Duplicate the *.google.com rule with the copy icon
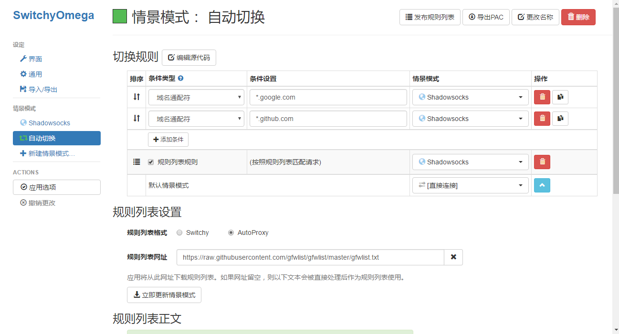 click(560, 97)
